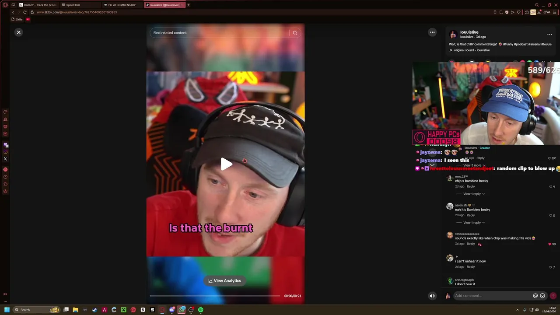Image resolution: width=560 pixels, height=315 pixels.
Task: Open the ad blocker shield icon
Action: tap(507, 12)
